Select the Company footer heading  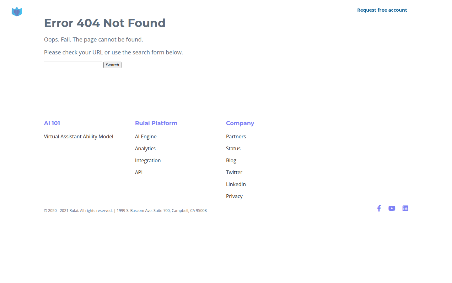pyautogui.click(x=240, y=123)
